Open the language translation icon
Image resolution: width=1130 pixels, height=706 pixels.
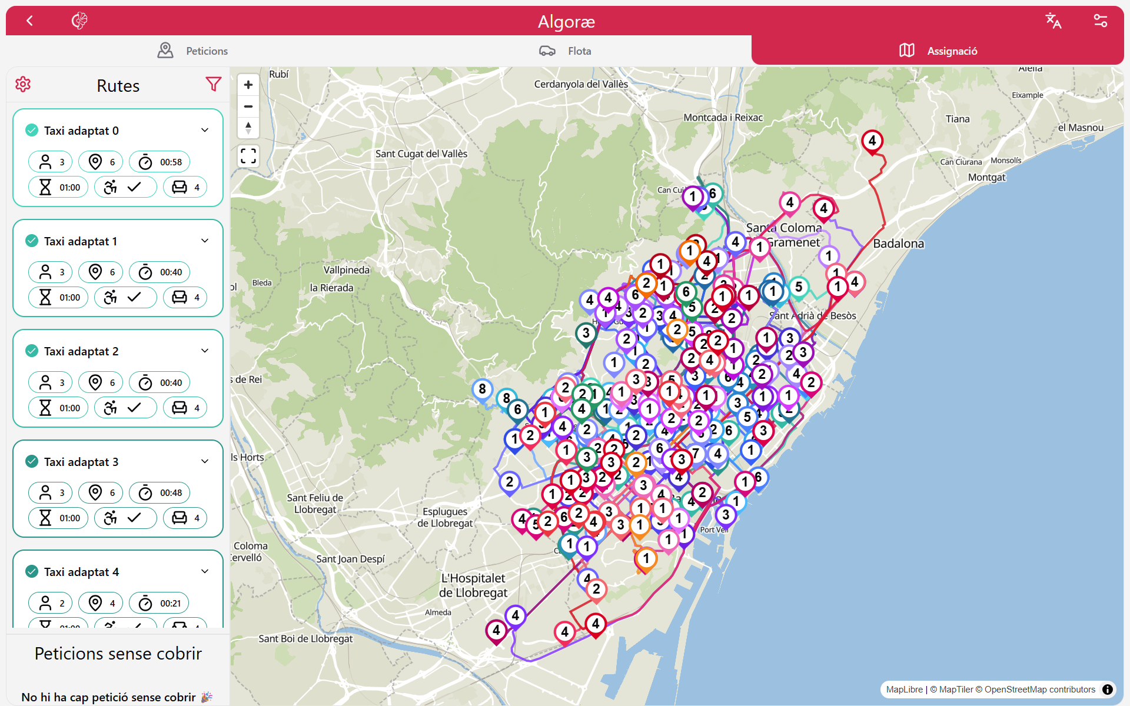[x=1053, y=21]
